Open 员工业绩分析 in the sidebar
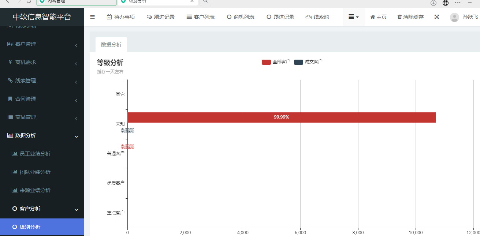This screenshot has width=480, height=236. [35, 154]
